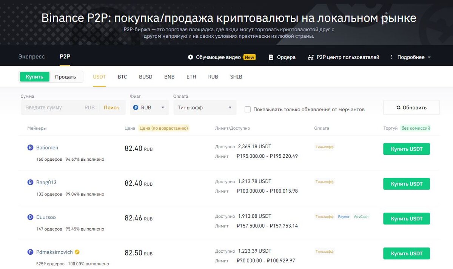453x269 pixels.
Task: Click the New badge near Обучающее видео
Action: 249,57
